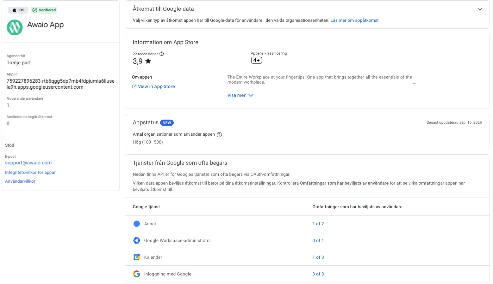
Task: Click the star rating icon
Action: [148, 61]
